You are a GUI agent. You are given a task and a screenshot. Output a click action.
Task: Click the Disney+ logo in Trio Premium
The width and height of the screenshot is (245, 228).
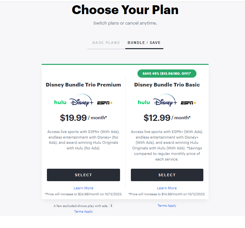point(80,101)
